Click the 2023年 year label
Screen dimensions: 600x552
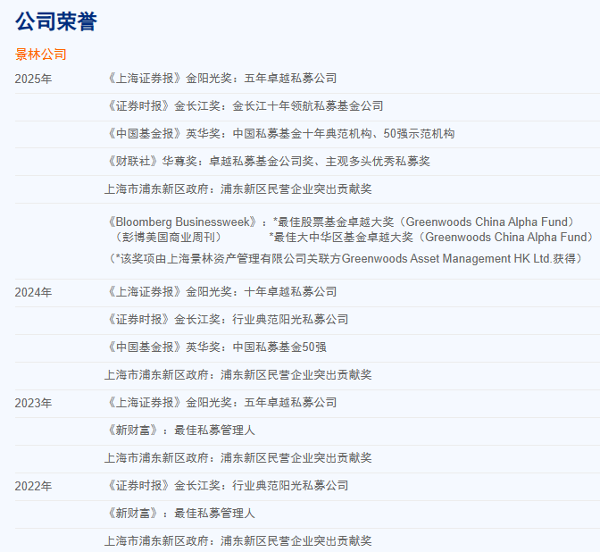pyautogui.click(x=33, y=403)
